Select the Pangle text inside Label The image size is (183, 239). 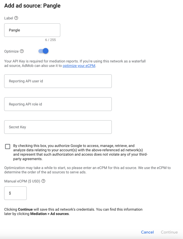14,30
